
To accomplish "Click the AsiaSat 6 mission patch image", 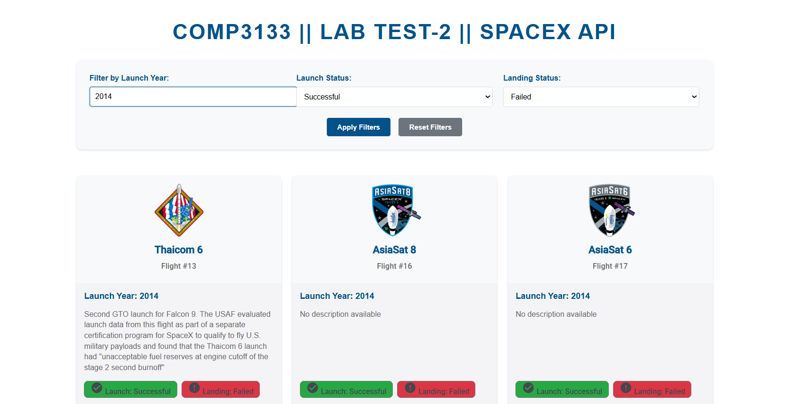I will [x=610, y=210].
